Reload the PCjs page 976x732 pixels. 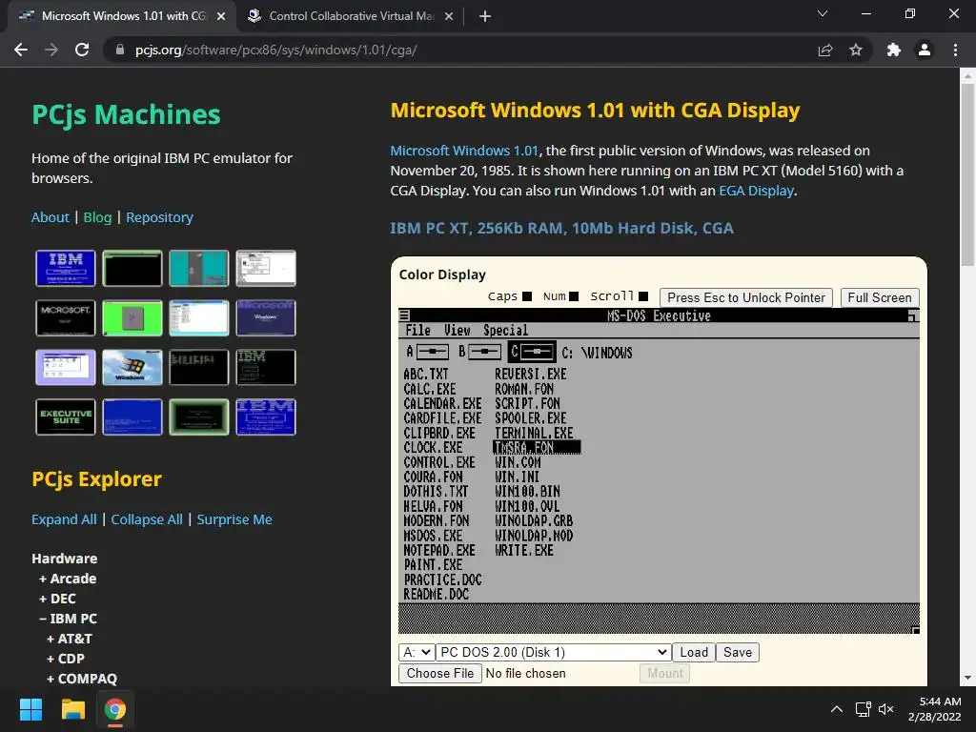[x=82, y=50]
